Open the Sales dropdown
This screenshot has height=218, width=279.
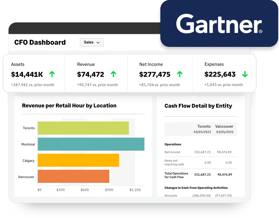tap(92, 42)
